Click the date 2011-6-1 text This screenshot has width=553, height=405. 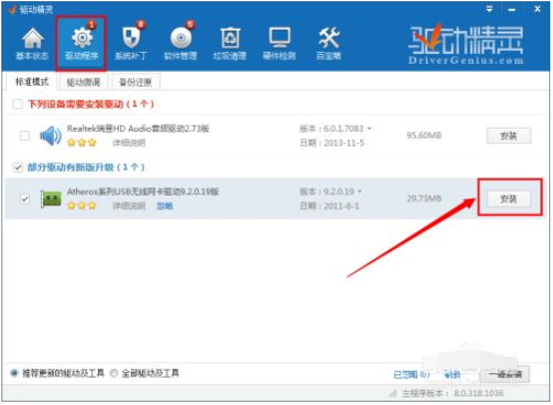click(329, 205)
